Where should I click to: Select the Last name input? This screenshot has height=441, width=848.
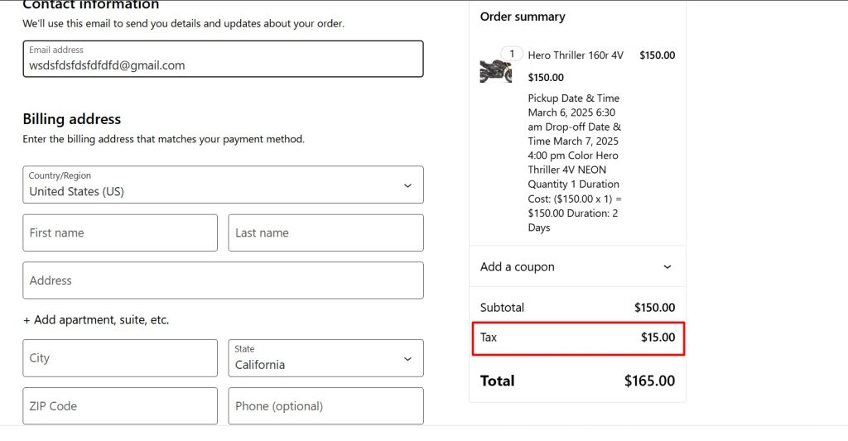tap(325, 233)
